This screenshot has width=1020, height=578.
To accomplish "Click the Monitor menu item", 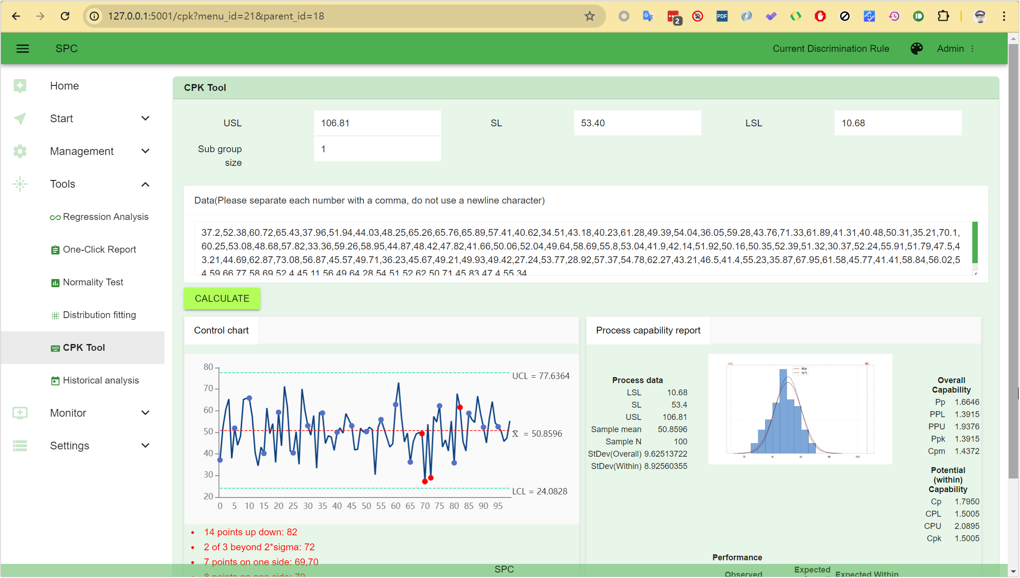I will (x=69, y=413).
